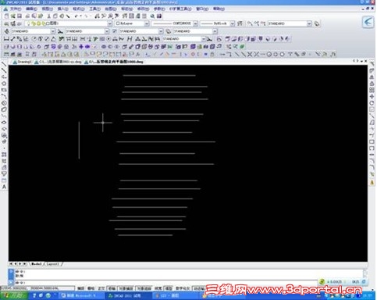This screenshot has height=300, width=377.
Task: Click the Erase tool in the Modify toolbar
Action: pos(372,64)
